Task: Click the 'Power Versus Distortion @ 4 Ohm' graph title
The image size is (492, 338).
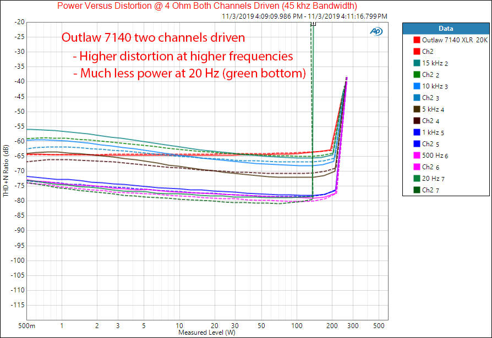Action: click(x=207, y=5)
